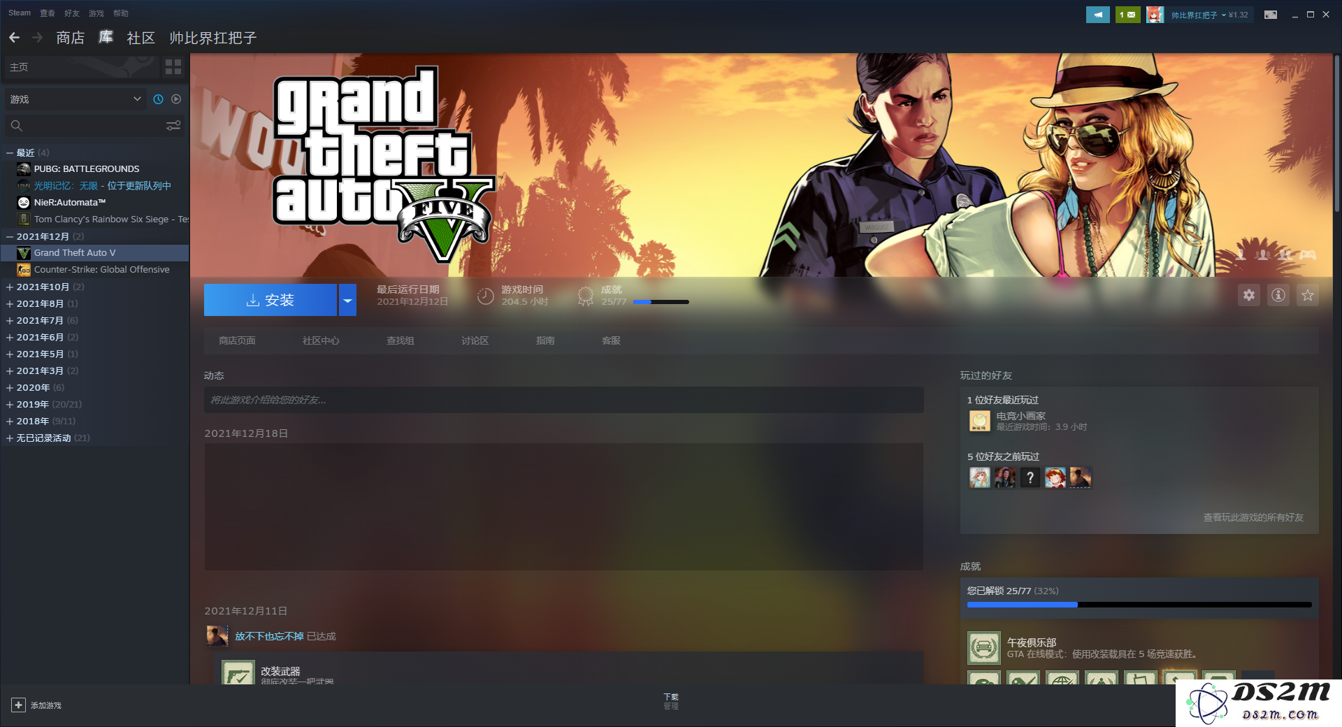Click the user avatar beside 放不下也忘不掉
Viewport: 1342px width, 727px height.
pyautogui.click(x=217, y=636)
